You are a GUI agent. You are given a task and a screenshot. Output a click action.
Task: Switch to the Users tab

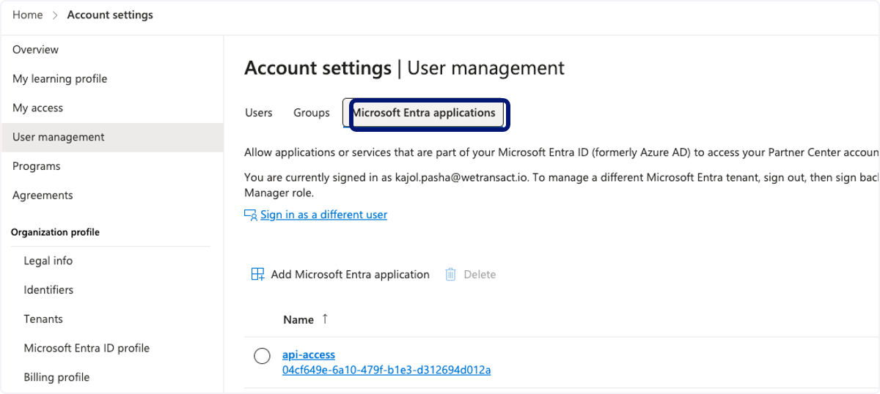pos(259,113)
